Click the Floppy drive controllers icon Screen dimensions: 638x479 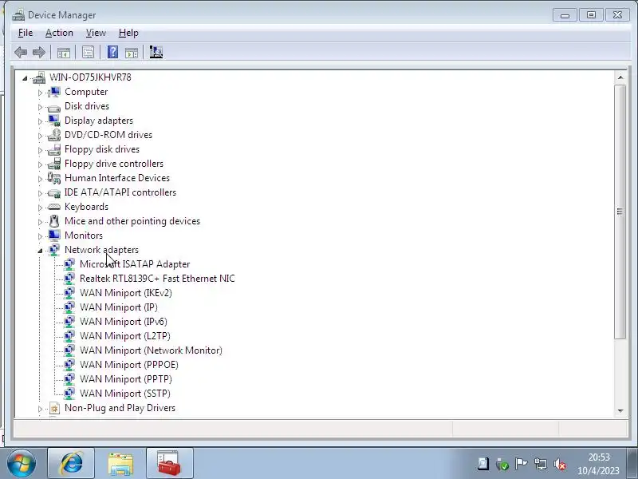coord(53,164)
